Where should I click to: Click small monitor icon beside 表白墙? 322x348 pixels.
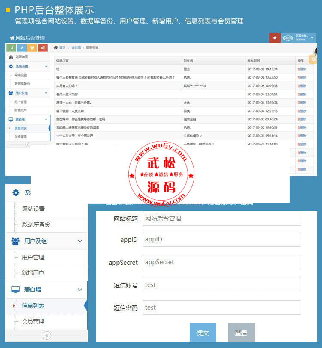(11, 119)
